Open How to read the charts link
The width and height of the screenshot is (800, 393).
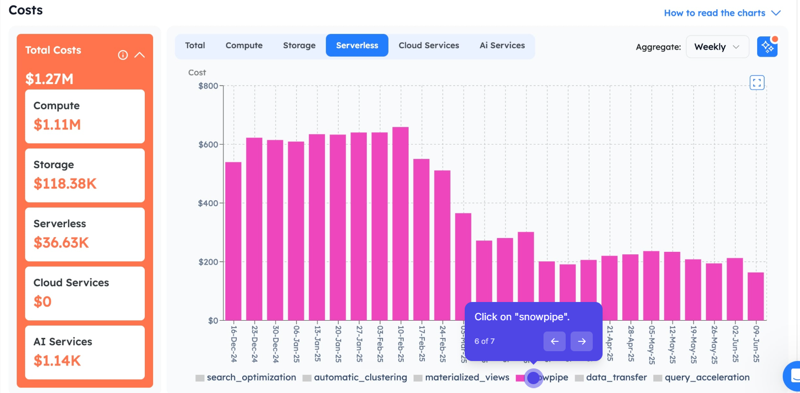pos(715,13)
